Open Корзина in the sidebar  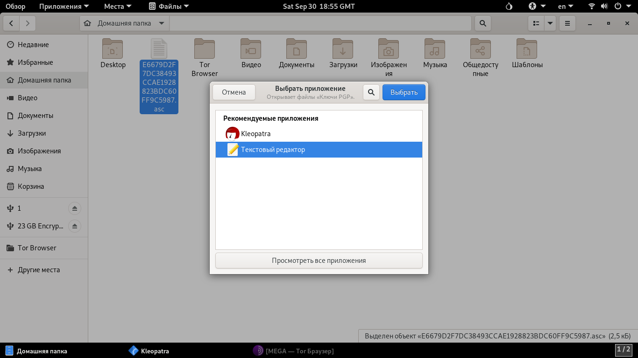coord(31,186)
